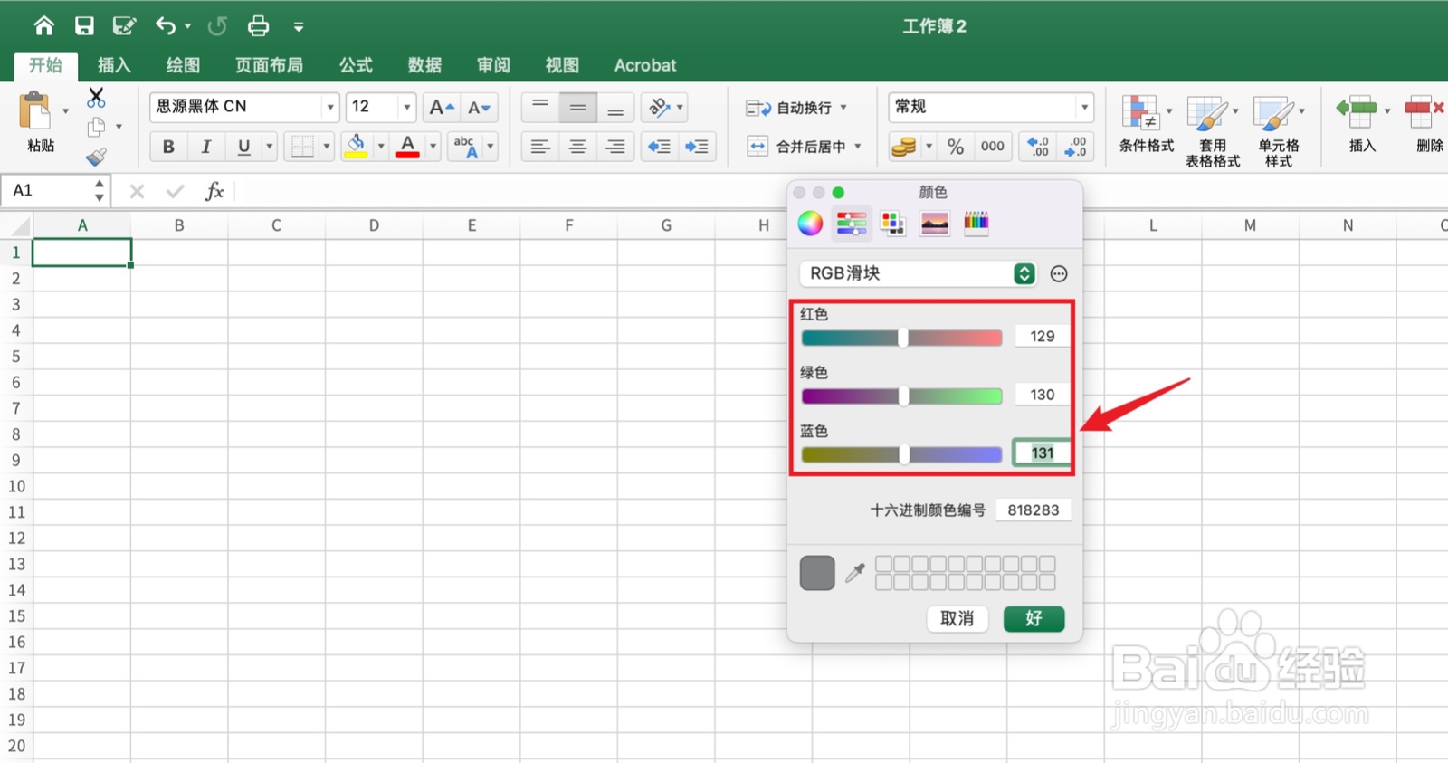
Task: Insert cells with 插入 button
Action: click(1362, 124)
